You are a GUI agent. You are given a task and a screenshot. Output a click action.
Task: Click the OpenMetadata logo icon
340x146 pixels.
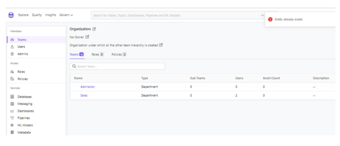pos(11,15)
